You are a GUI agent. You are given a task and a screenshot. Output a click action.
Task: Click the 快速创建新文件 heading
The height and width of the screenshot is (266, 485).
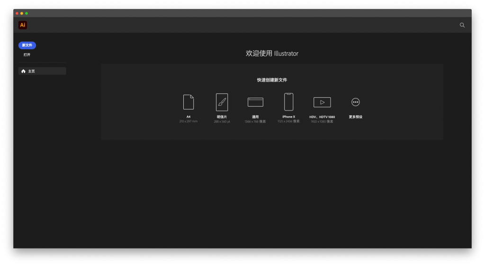272,80
